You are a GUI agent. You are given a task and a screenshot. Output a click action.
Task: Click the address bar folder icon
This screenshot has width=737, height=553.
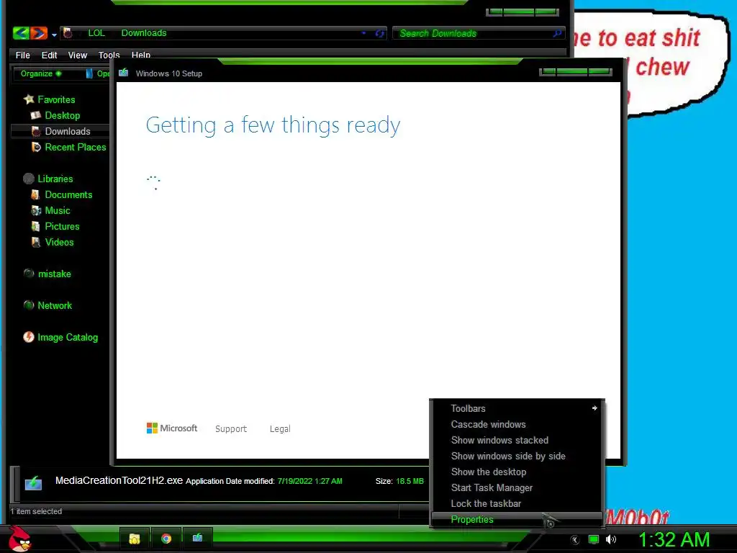68,33
